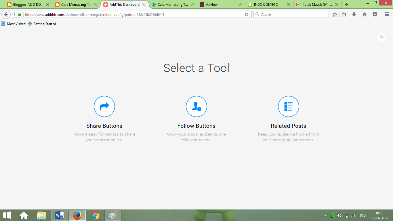Click the Firefox Search box
Image resolution: width=393 pixels, height=221 pixels.
pos(291,14)
